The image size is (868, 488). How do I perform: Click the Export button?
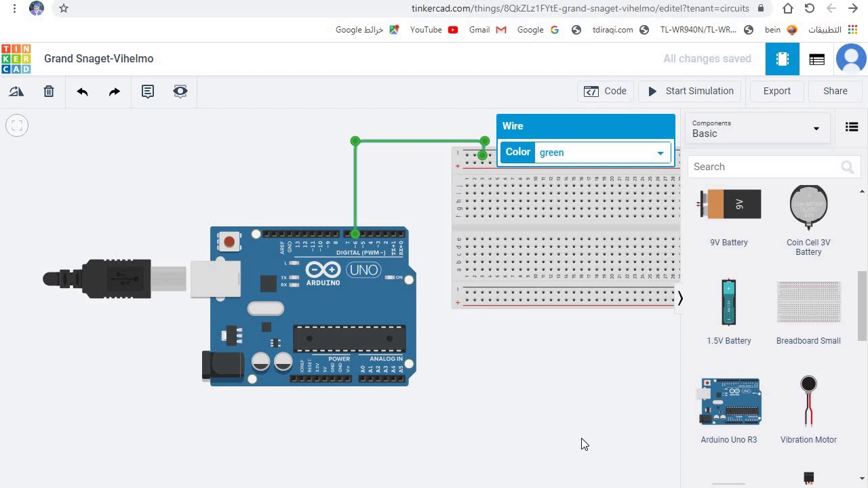(x=777, y=91)
